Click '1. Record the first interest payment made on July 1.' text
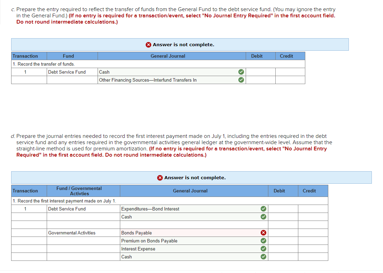Screen dimensions: 383x273 point(64,201)
